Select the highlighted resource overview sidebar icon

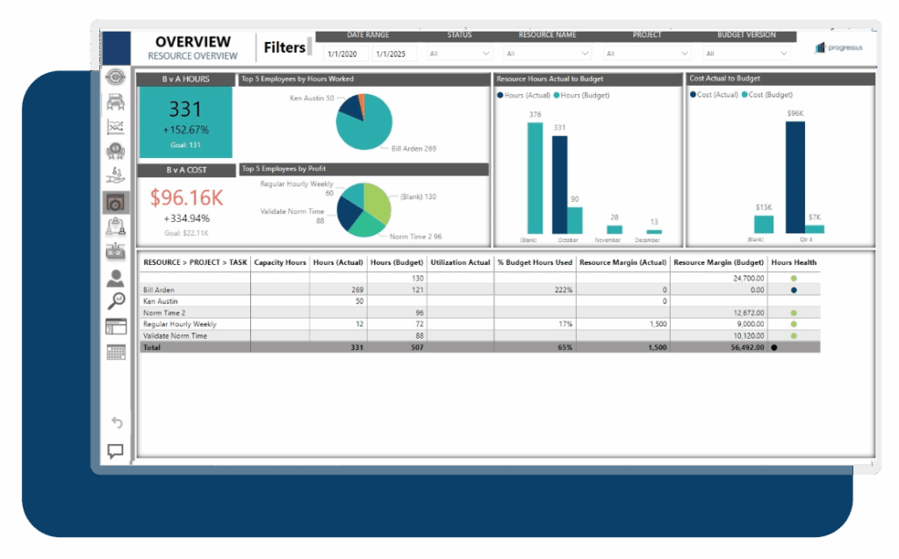point(116,202)
